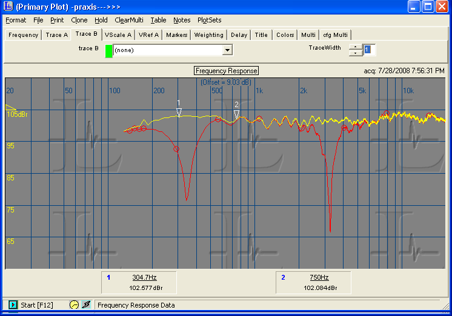Open the cfg Multi tab

335,35
